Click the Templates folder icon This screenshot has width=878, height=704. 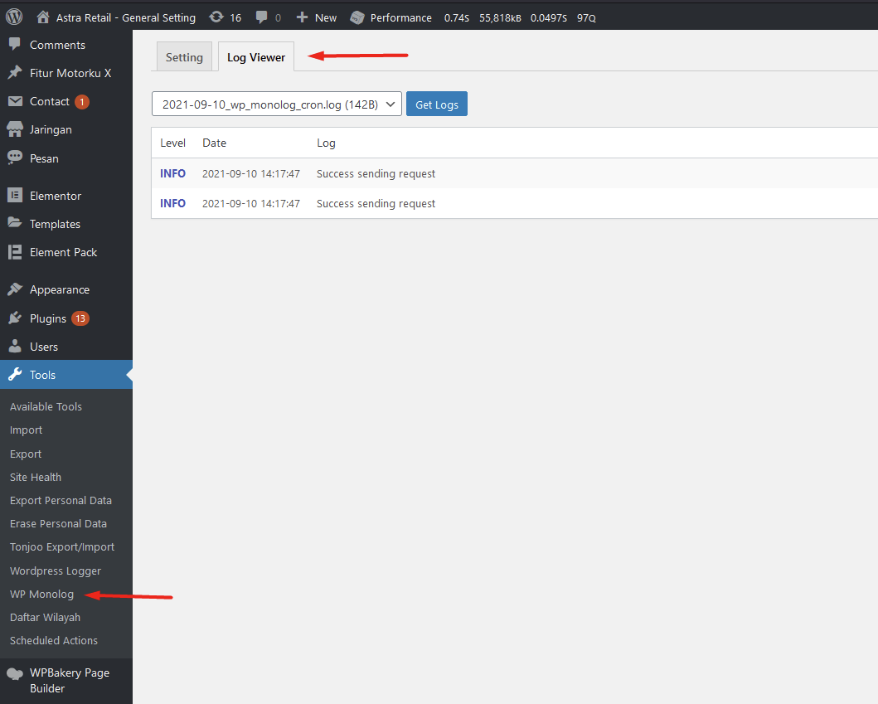[15, 223]
